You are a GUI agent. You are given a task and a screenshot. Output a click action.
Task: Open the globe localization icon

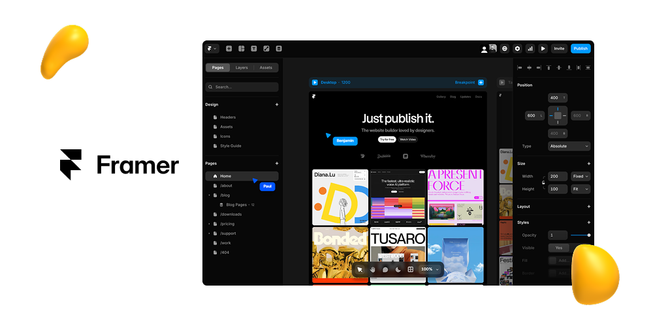505,49
